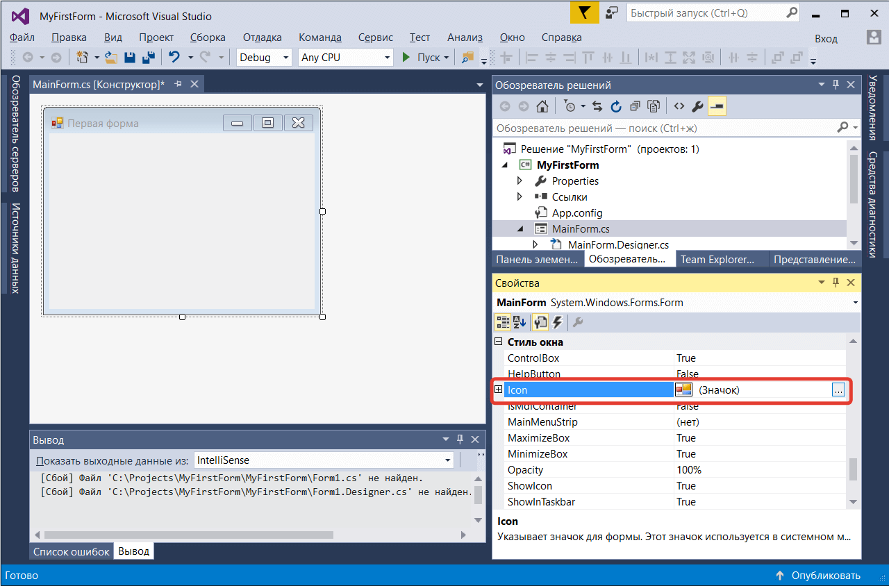Click the feedback icon beside quick launch
This screenshot has height=586, width=889.
(x=612, y=13)
